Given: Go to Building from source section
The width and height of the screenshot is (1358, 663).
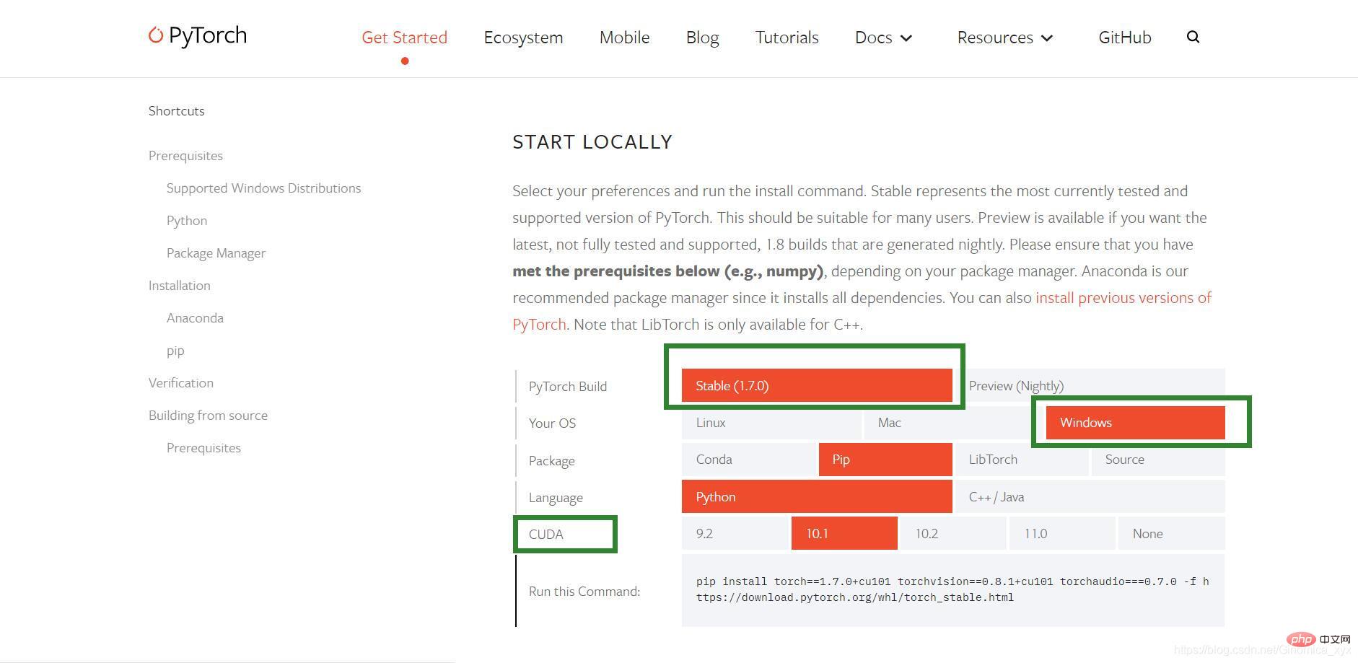Looking at the screenshot, I should (208, 416).
